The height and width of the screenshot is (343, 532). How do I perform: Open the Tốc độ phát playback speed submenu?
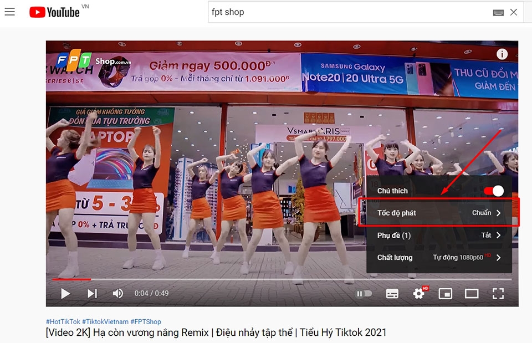point(439,213)
